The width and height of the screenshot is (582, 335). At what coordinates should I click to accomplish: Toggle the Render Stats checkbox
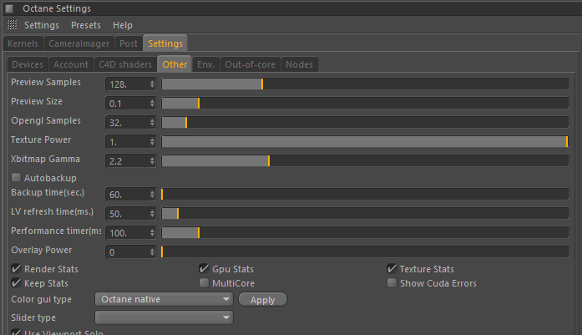pos(16,269)
